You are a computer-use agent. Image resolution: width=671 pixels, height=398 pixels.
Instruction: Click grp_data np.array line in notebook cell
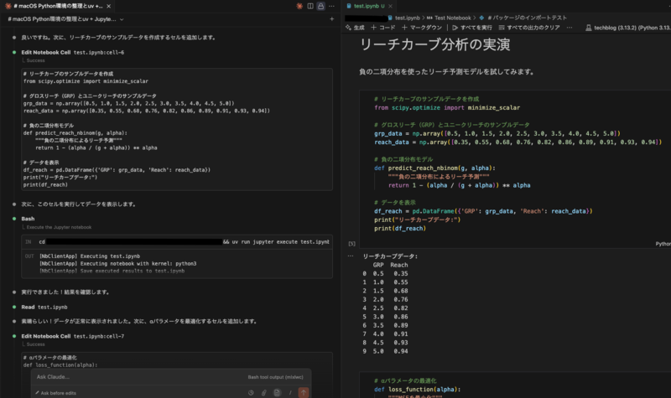(x=497, y=133)
